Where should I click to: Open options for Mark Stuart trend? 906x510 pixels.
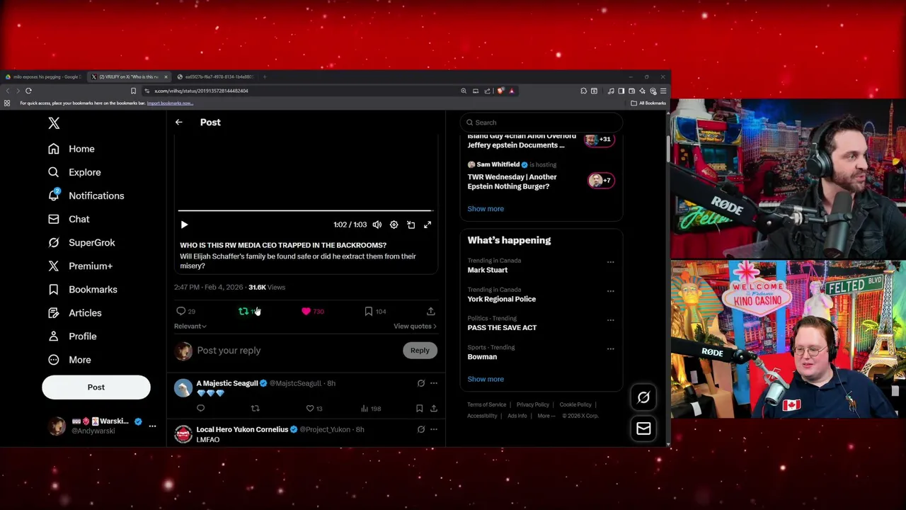point(610,262)
